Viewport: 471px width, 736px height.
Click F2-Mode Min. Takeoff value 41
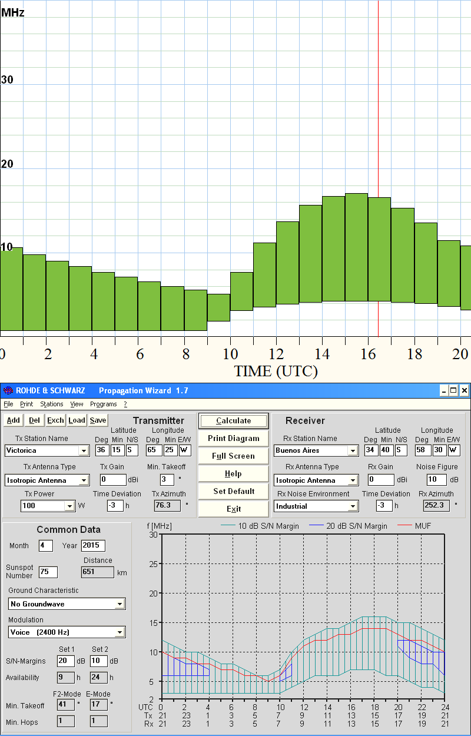pos(65,705)
